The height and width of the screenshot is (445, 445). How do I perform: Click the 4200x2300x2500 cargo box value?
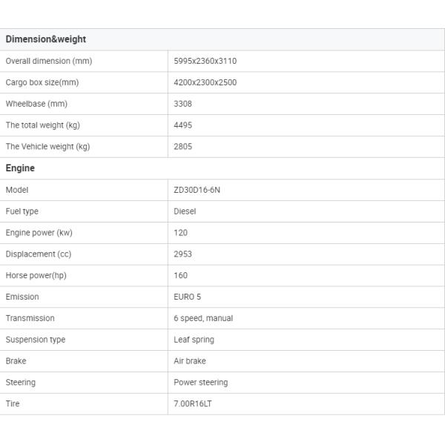(205, 82)
